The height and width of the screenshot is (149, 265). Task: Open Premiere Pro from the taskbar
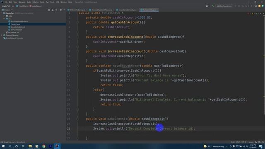(x=51, y=146)
